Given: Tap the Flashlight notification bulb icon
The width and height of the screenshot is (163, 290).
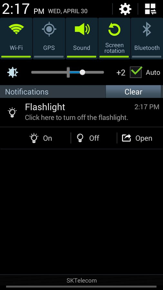Looking at the screenshot, I should pos(12,112).
